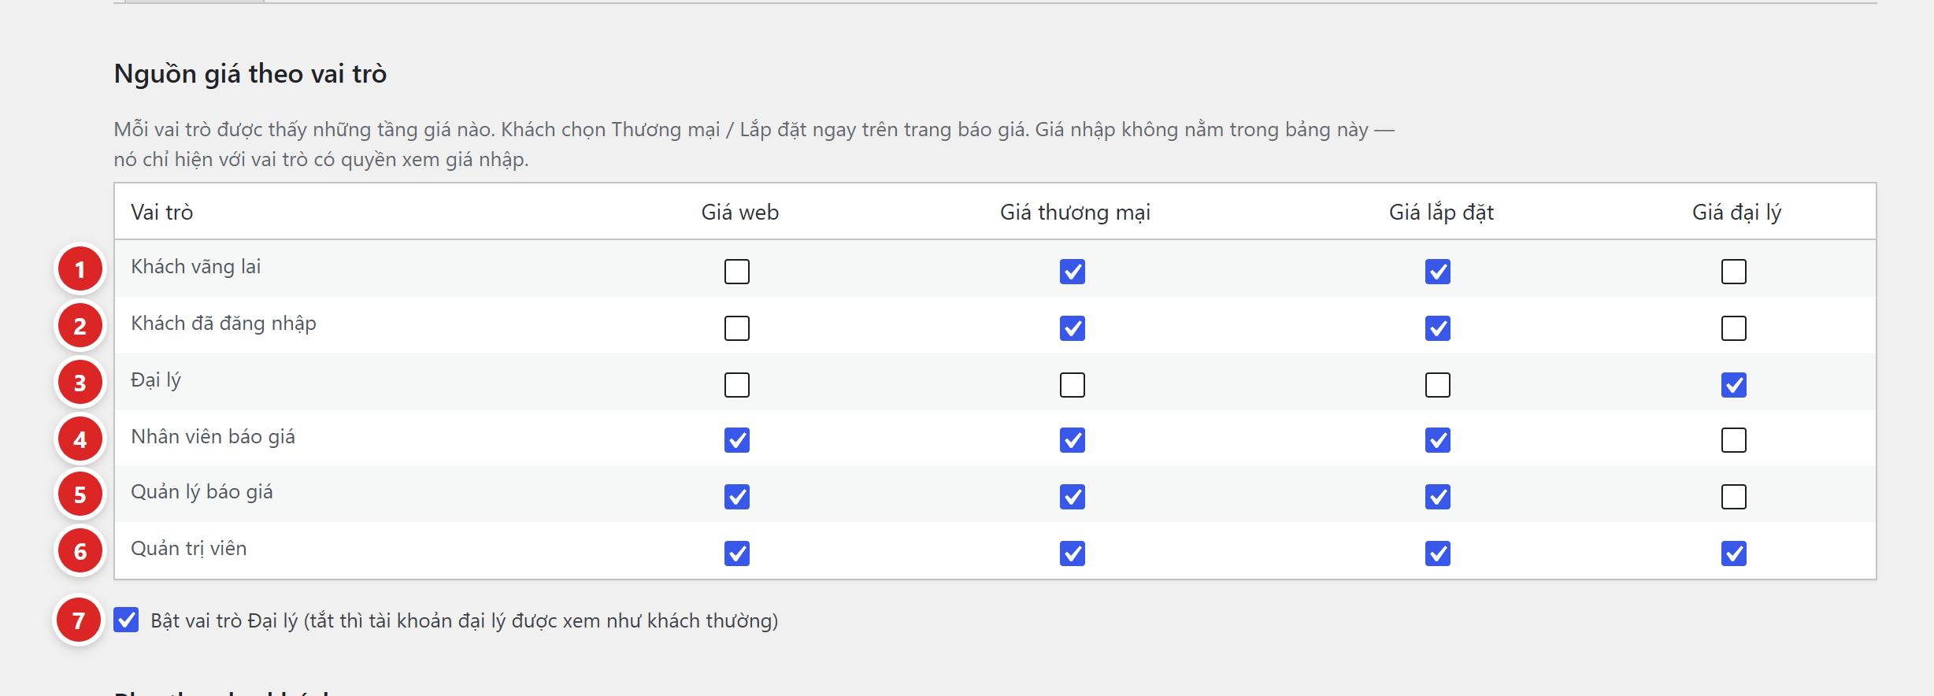Viewport: 1934px width, 696px height.
Task: Toggle the Bật vai trò Đại lý checkbox
Action: point(126,620)
